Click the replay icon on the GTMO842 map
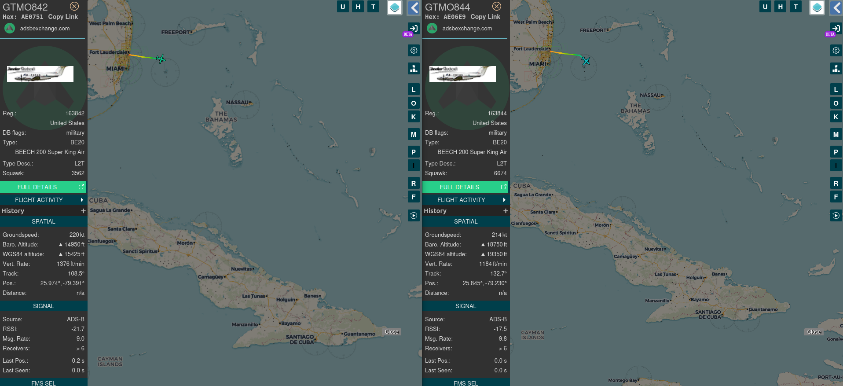 [x=414, y=216]
